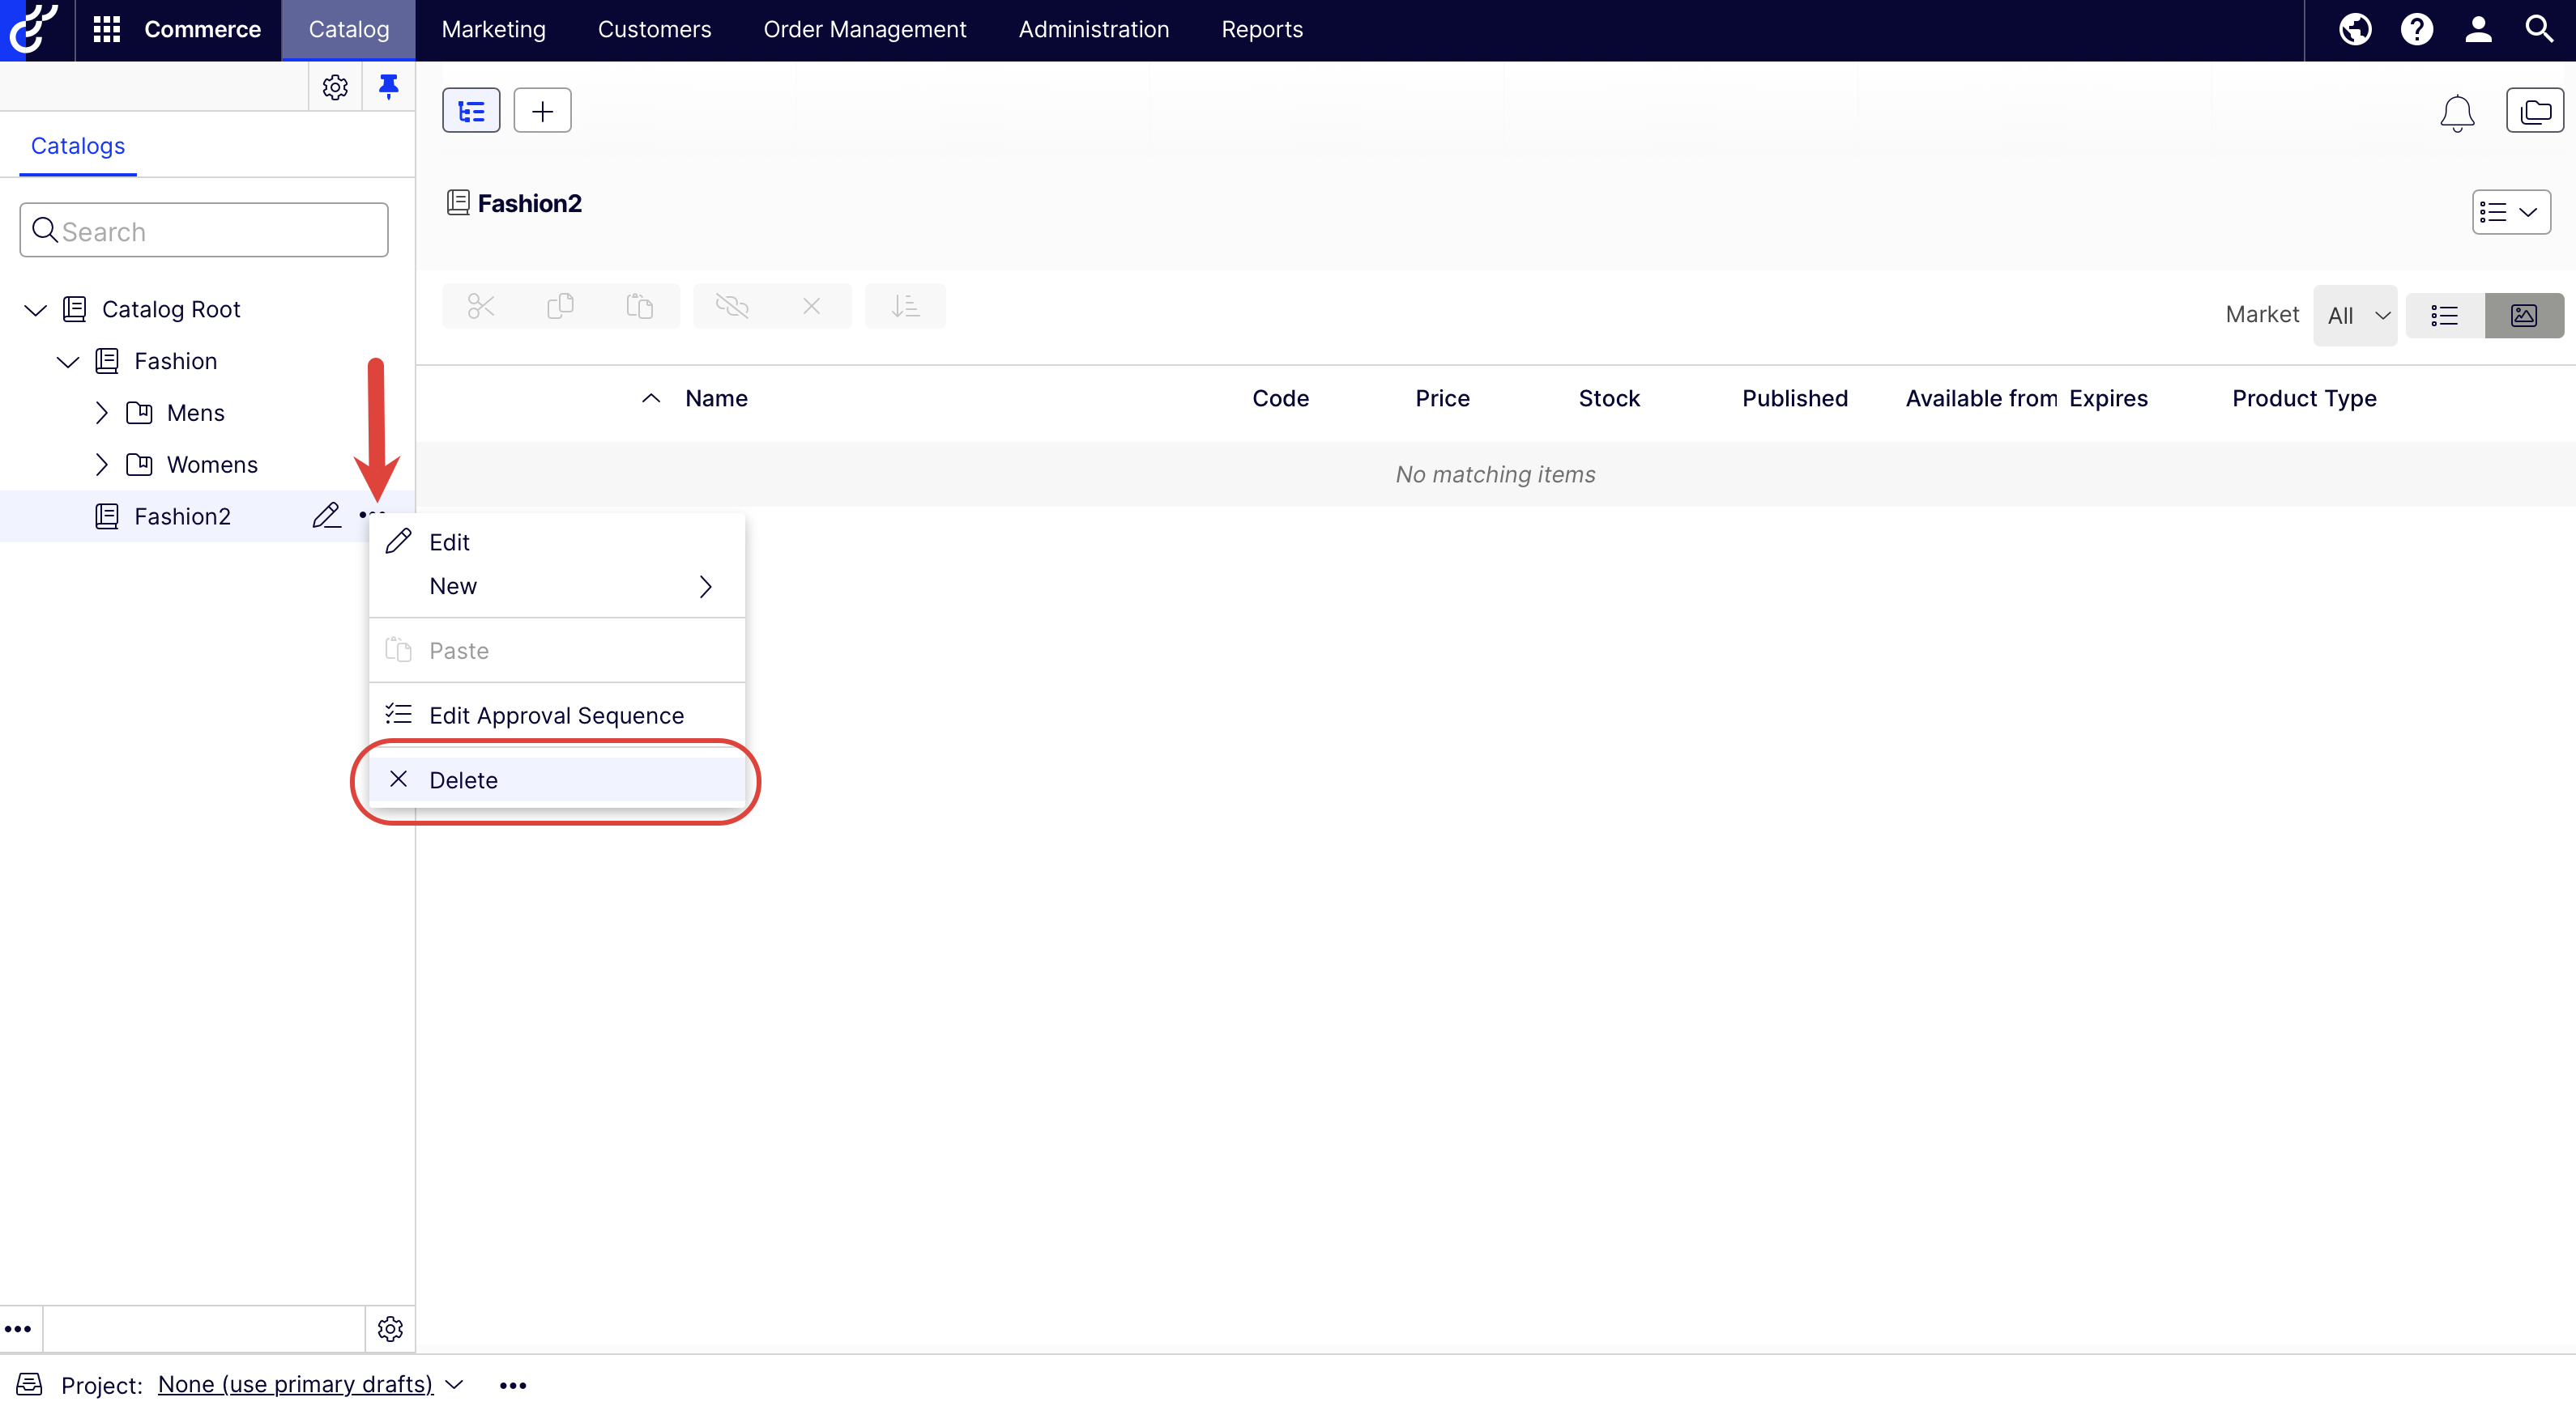Viewport: 2576px width, 1410px height.
Task: Click the notification bell icon
Action: pyautogui.click(x=2456, y=112)
